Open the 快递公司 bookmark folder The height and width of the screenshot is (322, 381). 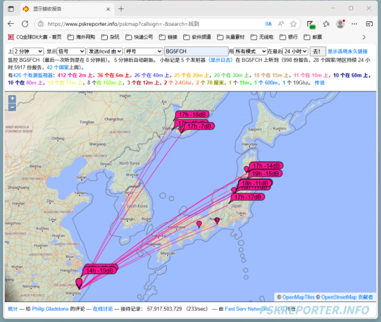(139, 37)
